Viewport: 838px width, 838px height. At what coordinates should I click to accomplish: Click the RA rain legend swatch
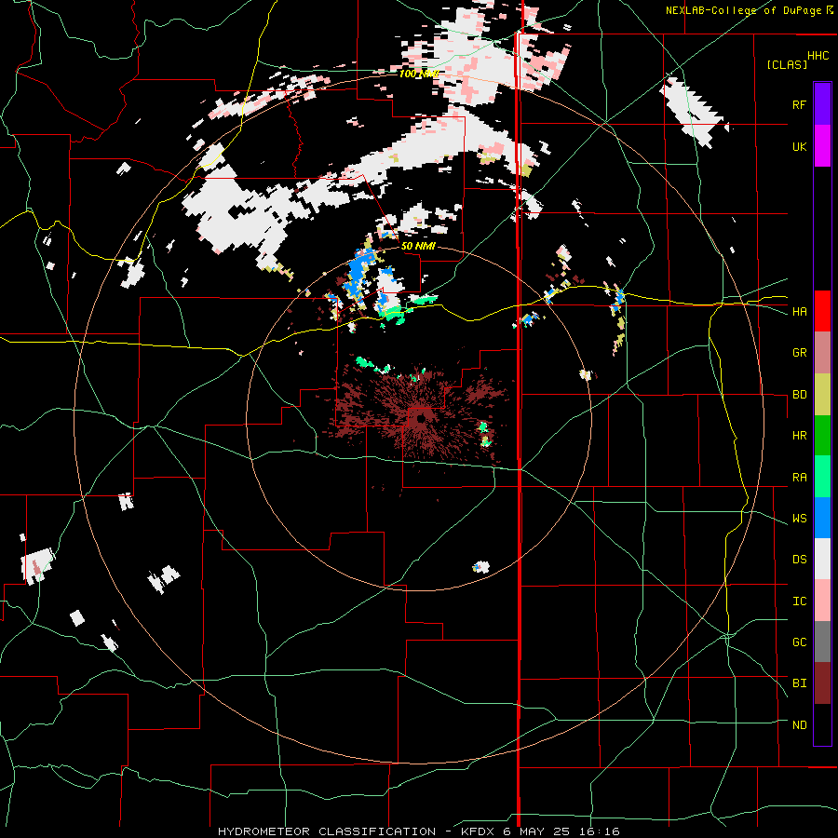point(822,477)
